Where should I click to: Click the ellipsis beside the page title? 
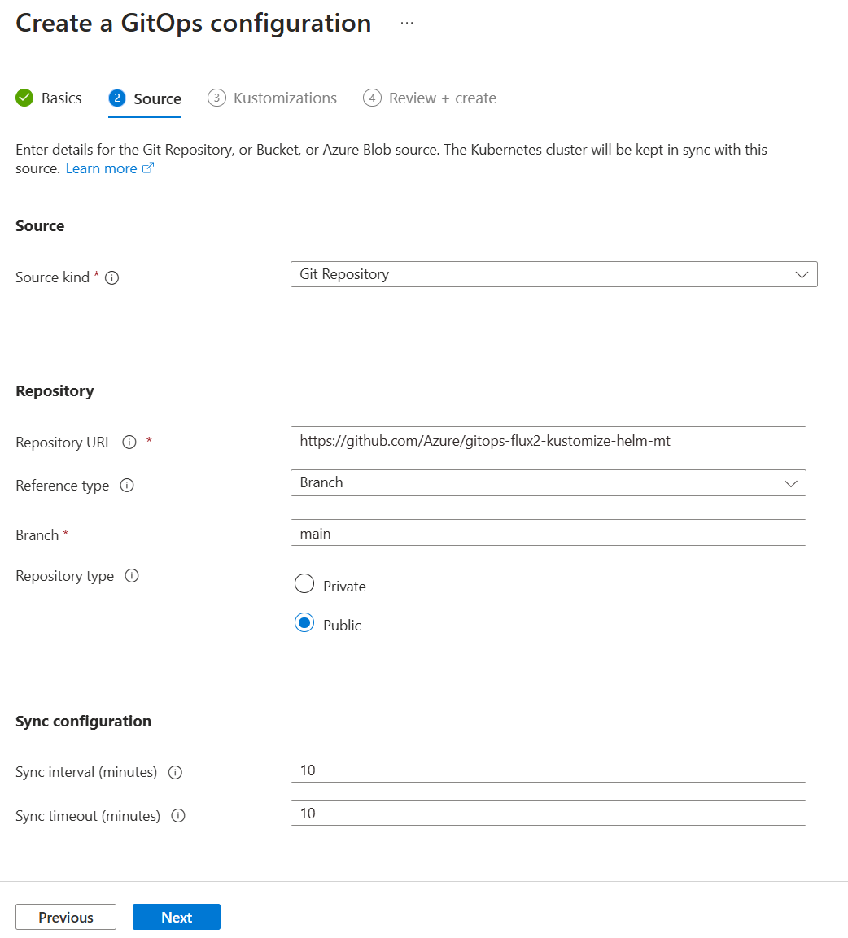(406, 22)
